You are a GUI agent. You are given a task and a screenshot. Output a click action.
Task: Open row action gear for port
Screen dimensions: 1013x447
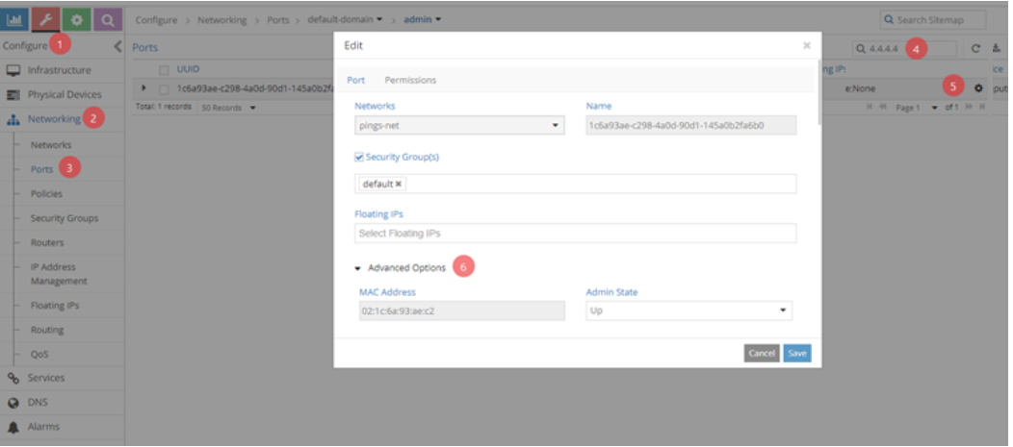coord(978,88)
